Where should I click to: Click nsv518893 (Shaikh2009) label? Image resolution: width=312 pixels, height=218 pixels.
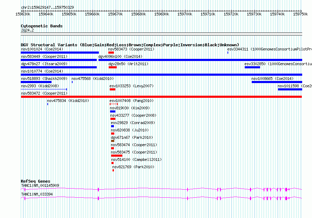pyautogui.click(x=44, y=79)
